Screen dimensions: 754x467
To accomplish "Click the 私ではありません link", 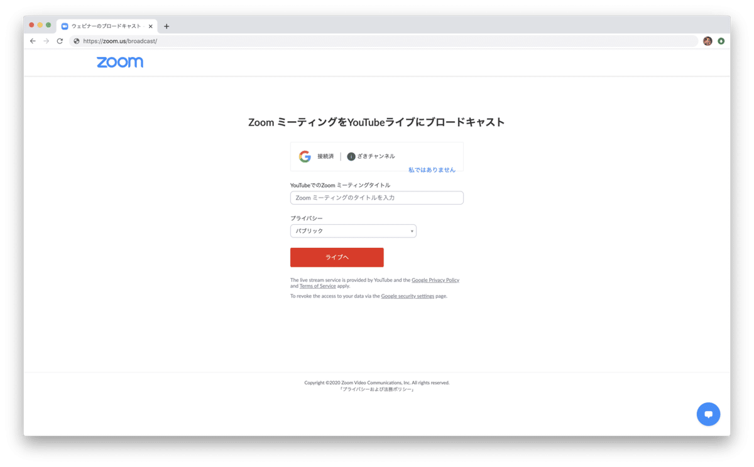I will click(x=432, y=170).
